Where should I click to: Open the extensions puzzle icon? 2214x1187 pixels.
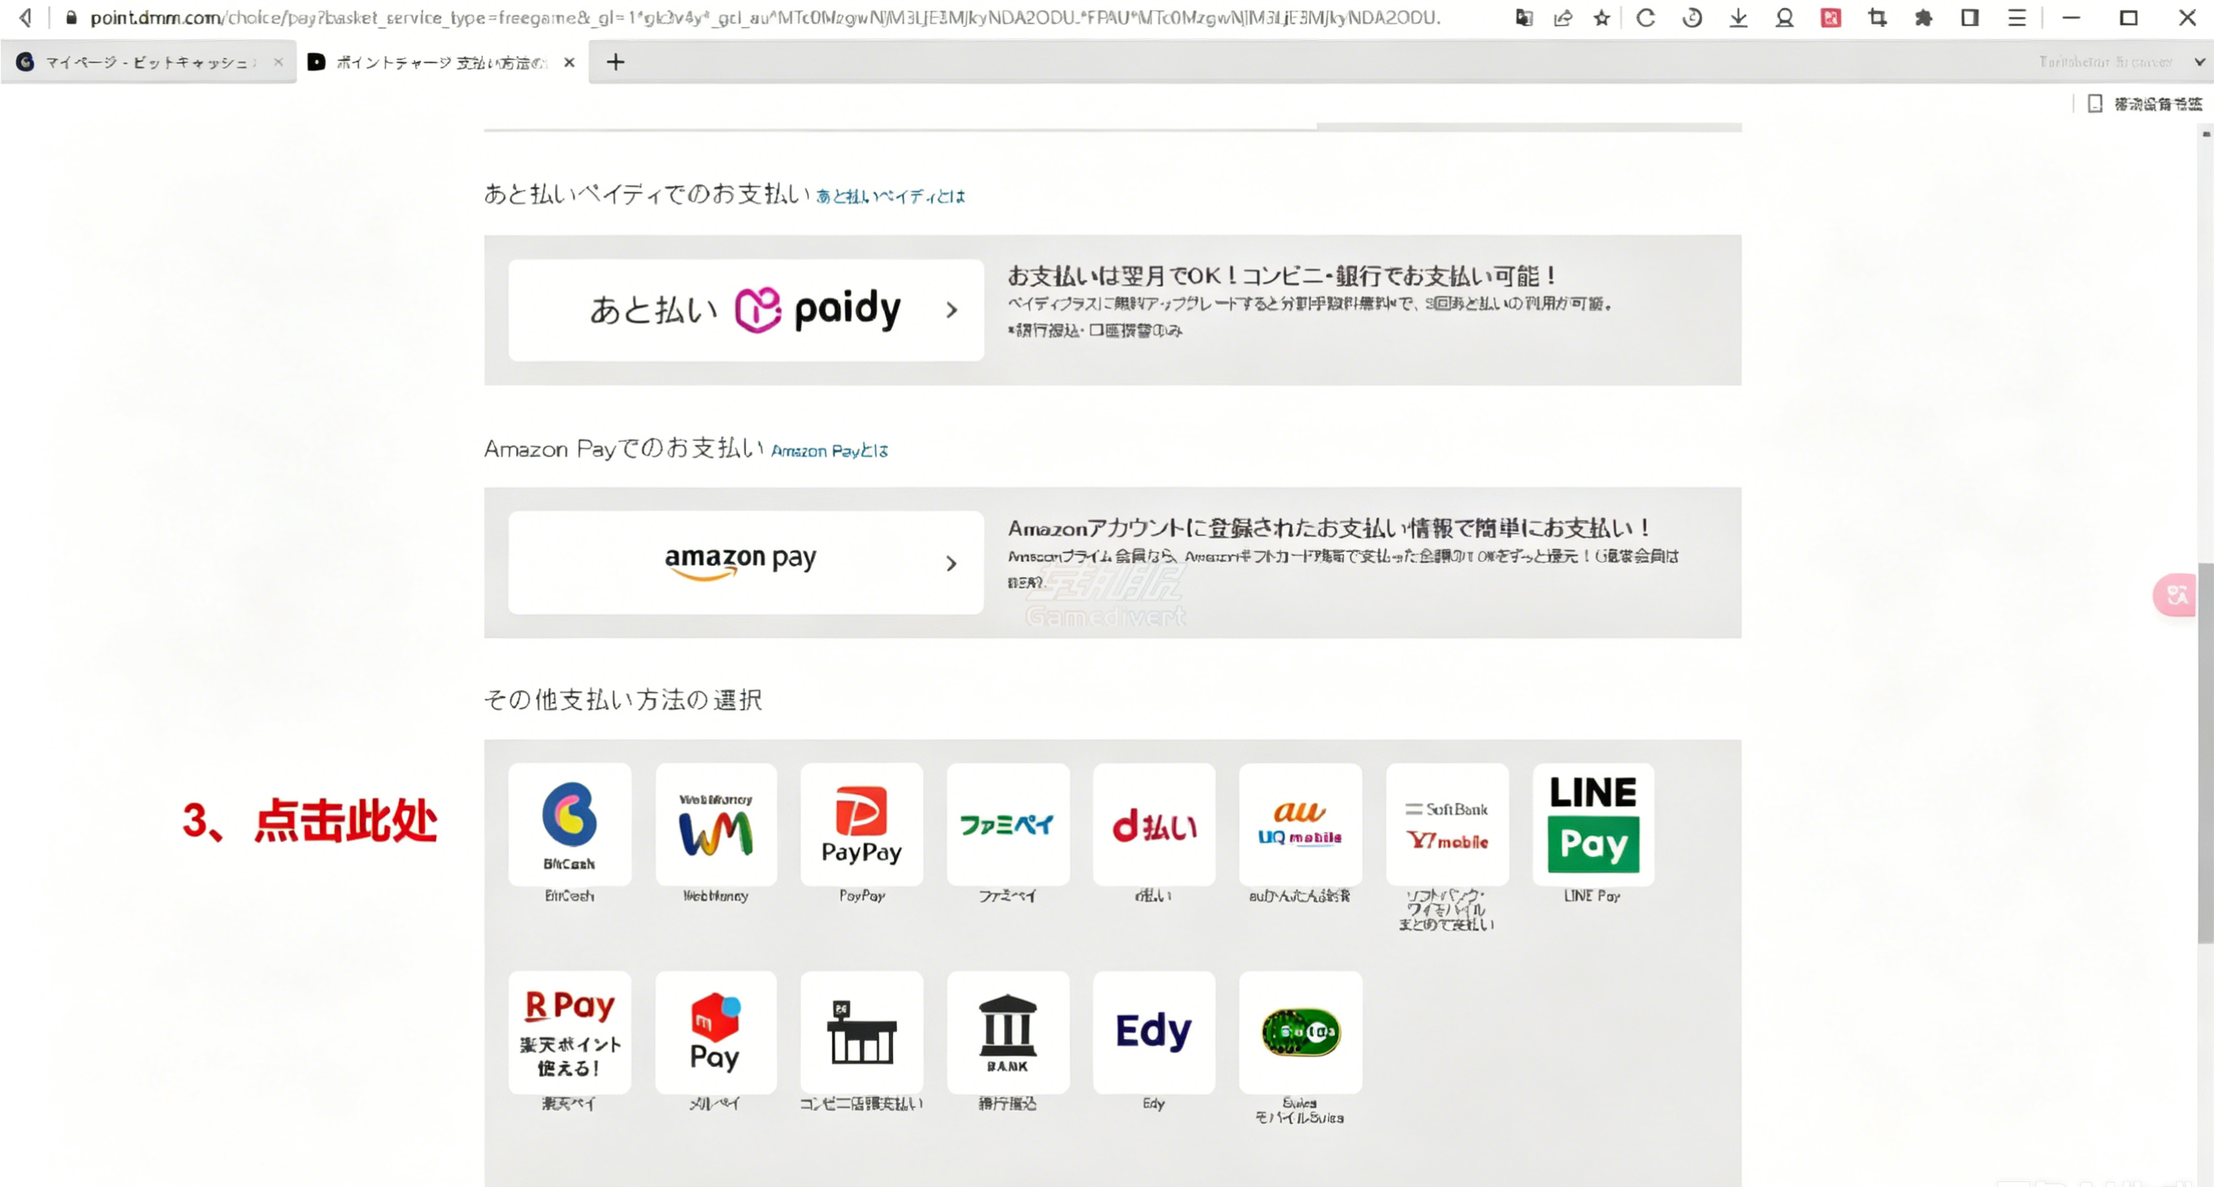click(1923, 17)
